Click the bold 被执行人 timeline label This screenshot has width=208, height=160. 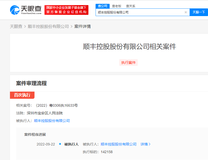pyautogui.click(x=72, y=144)
